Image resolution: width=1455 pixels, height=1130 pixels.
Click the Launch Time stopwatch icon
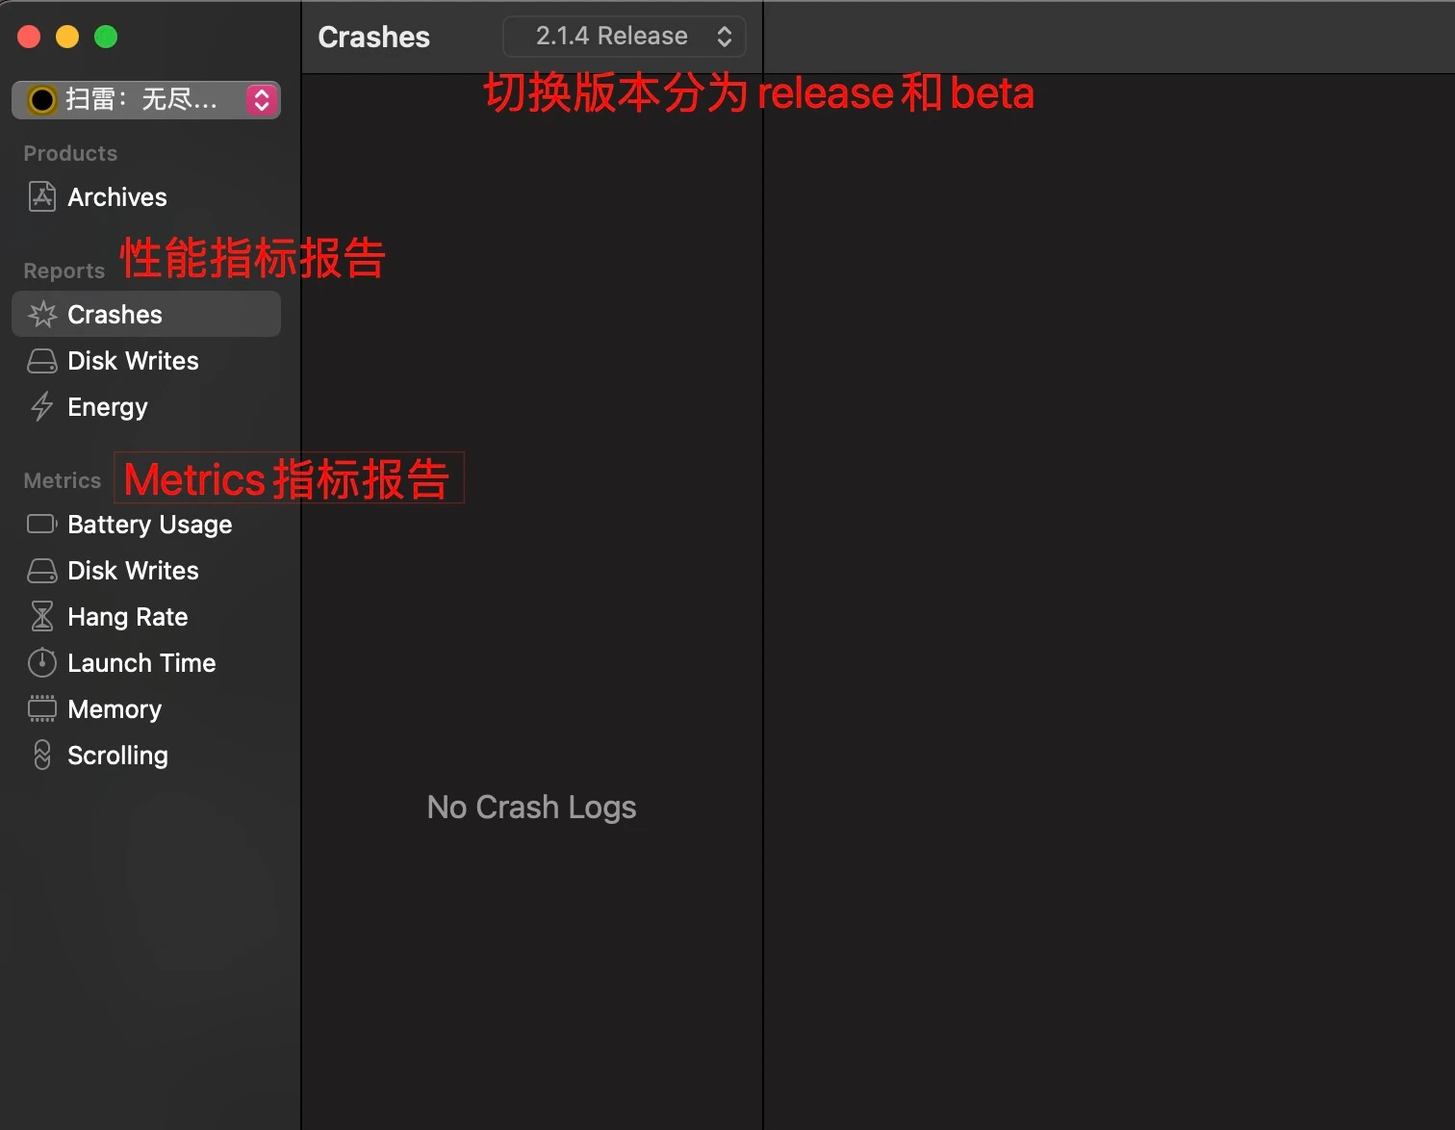point(41,662)
